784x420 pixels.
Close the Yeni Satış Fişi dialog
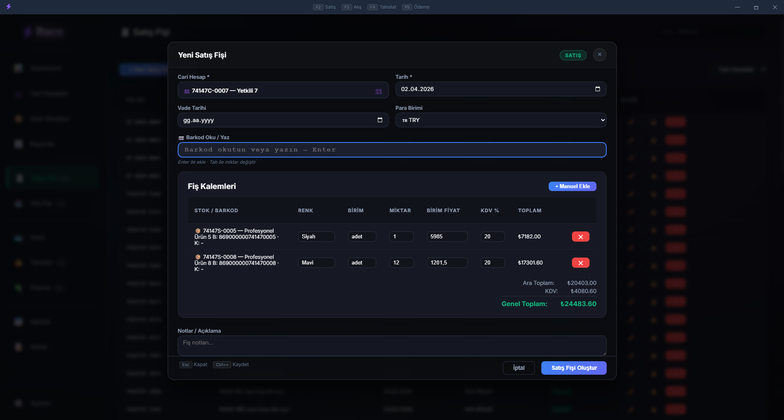point(599,55)
